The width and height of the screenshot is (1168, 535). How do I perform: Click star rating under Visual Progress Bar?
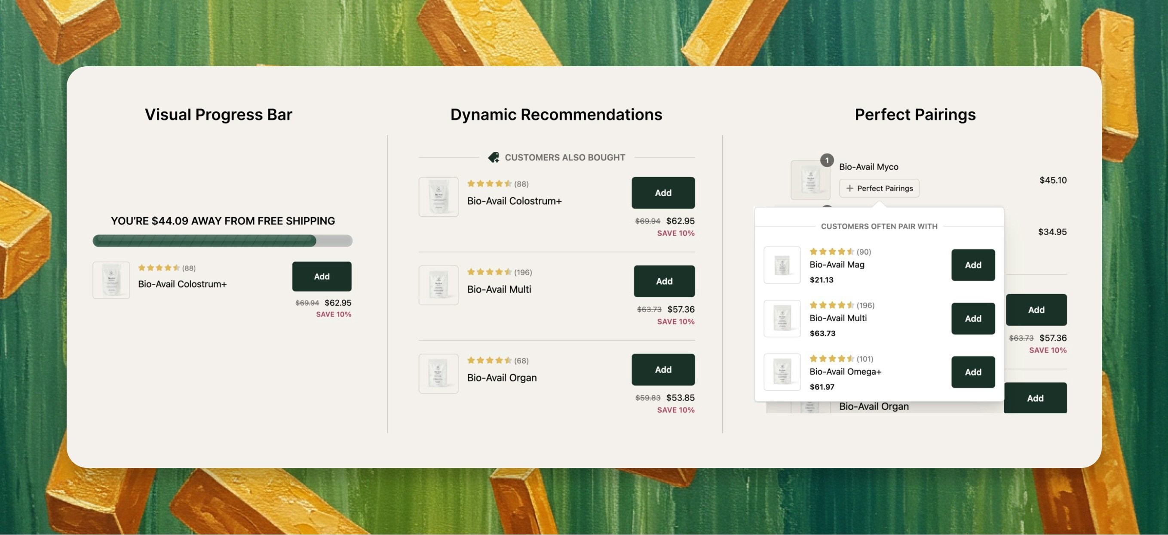pos(159,268)
